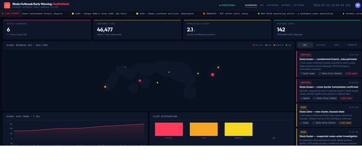This screenshot has width=362, height=162.
Task: Open the Active Outbreaks stat card
Action: 47,30
